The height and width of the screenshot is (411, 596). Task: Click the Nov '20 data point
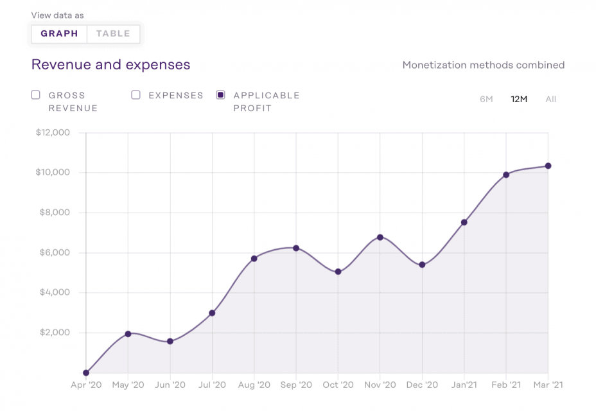(380, 237)
